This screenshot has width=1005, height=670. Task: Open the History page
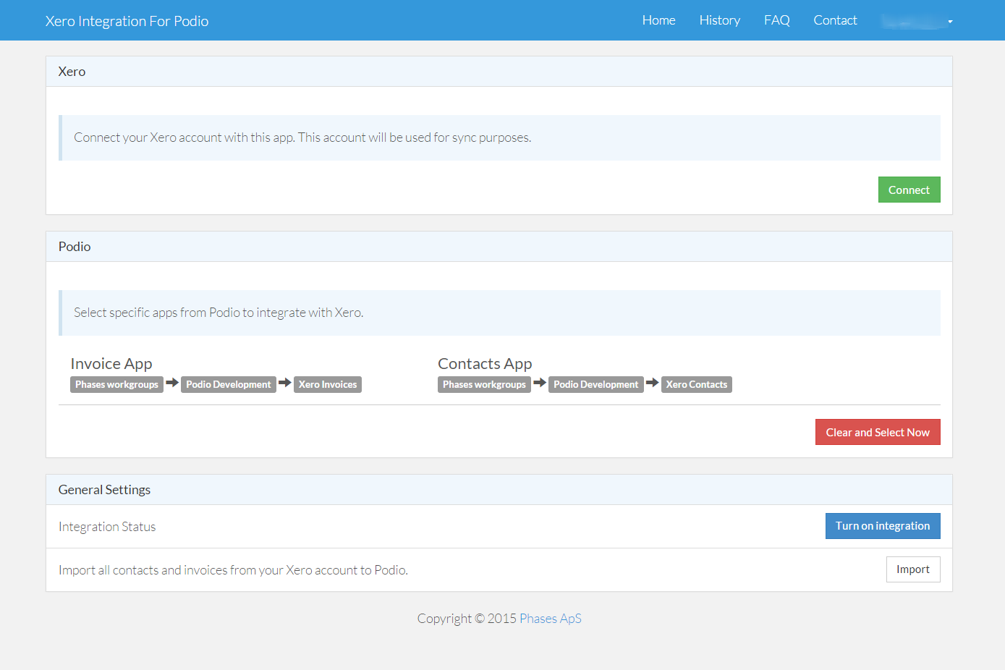click(x=719, y=20)
